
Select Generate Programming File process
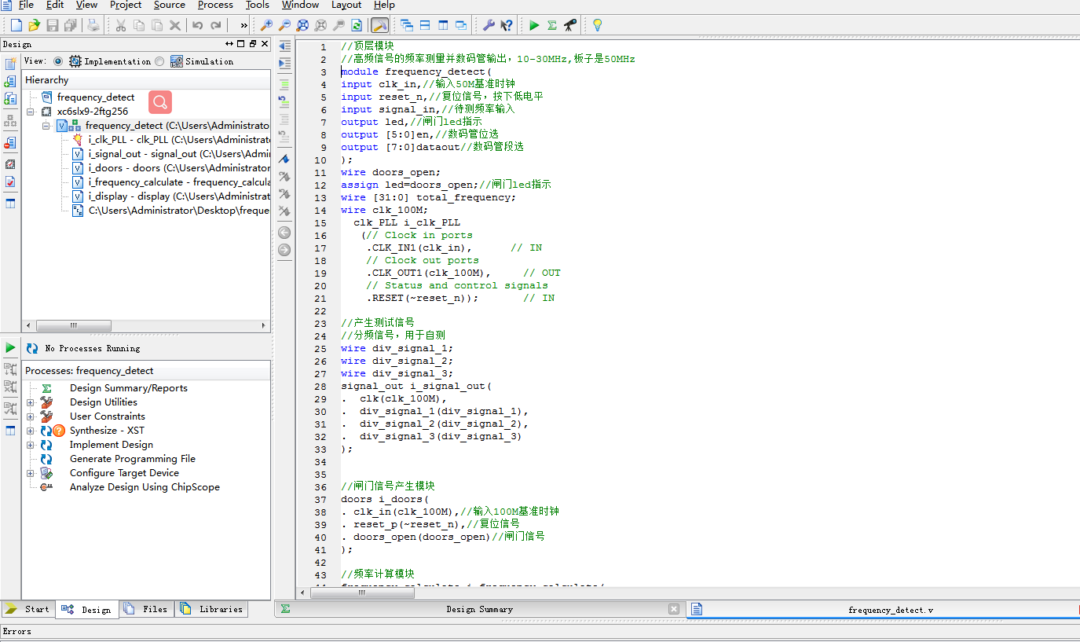[x=132, y=459]
